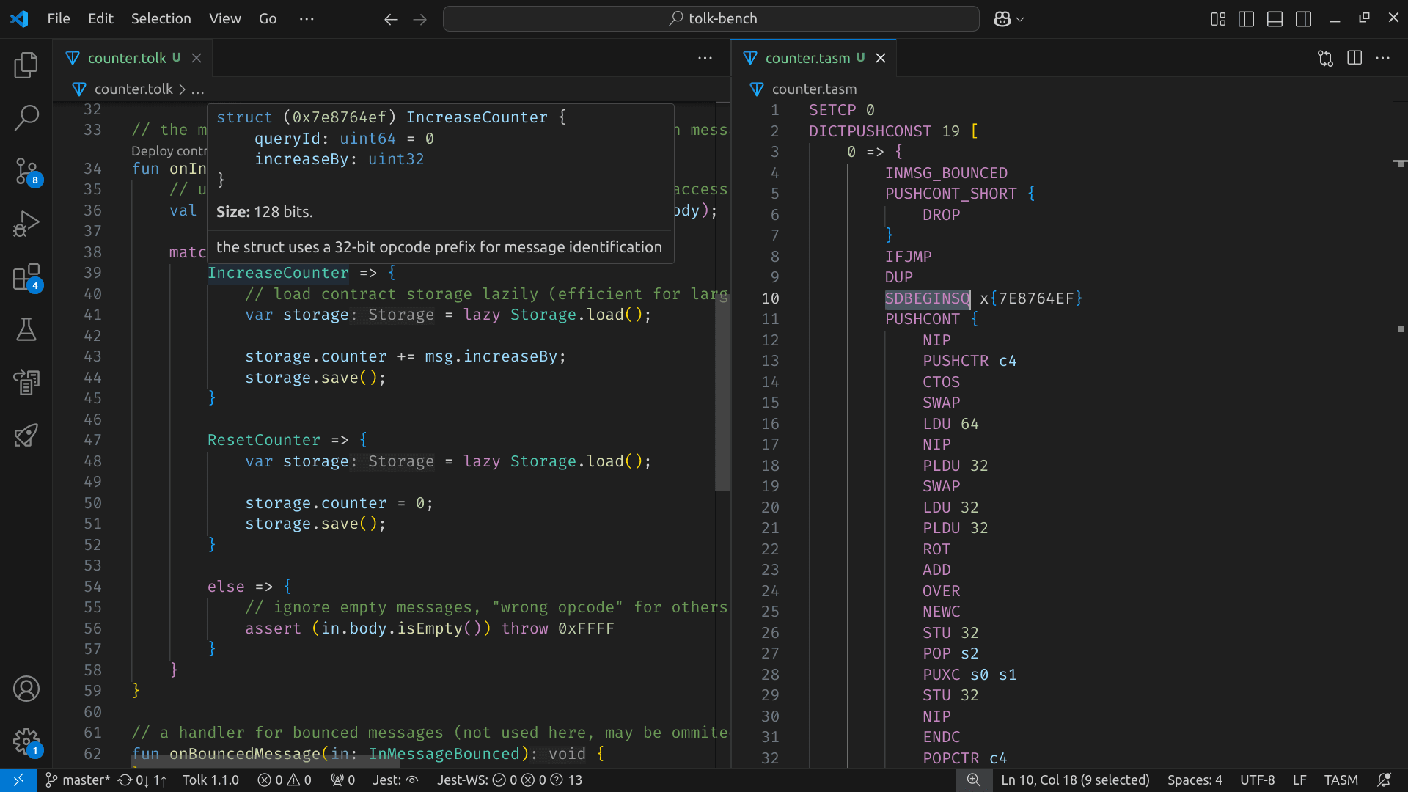Open the Edit menu
This screenshot has width=1408, height=792.
click(x=100, y=18)
